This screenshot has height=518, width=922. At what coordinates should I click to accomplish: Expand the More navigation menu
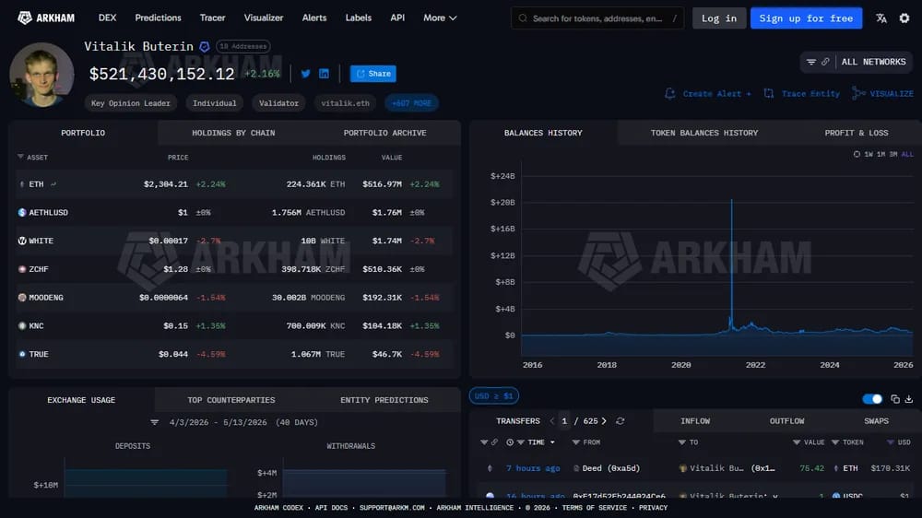(440, 18)
